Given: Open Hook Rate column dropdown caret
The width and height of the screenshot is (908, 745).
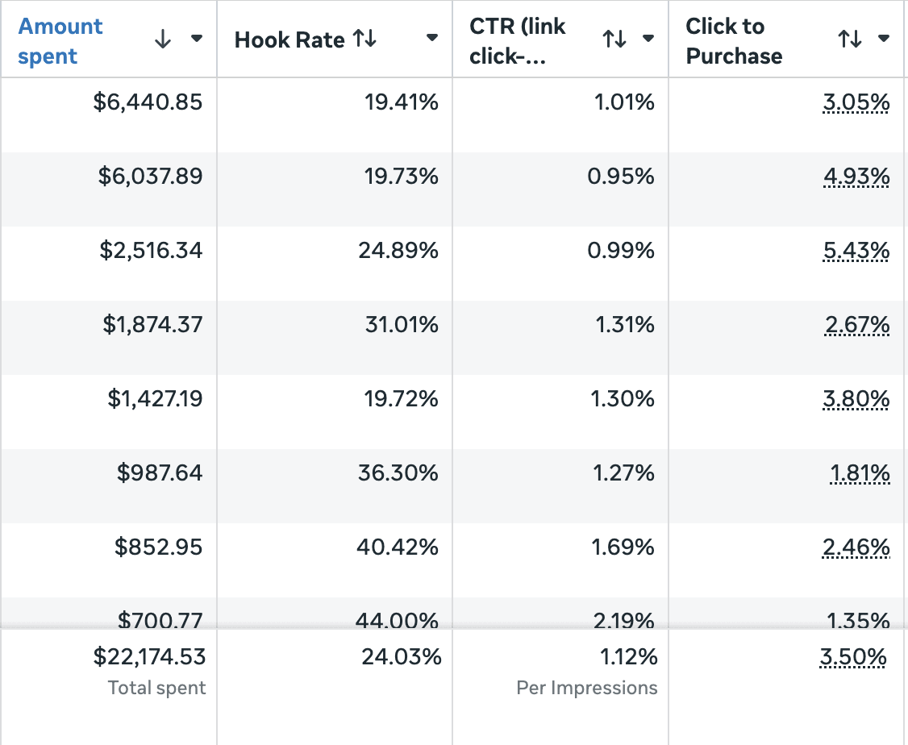Looking at the screenshot, I should coord(432,38).
